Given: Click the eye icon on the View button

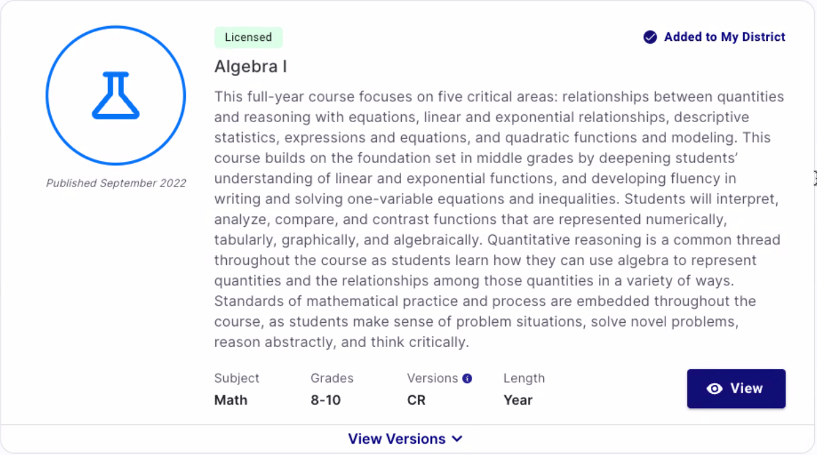Looking at the screenshot, I should (714, 389).
